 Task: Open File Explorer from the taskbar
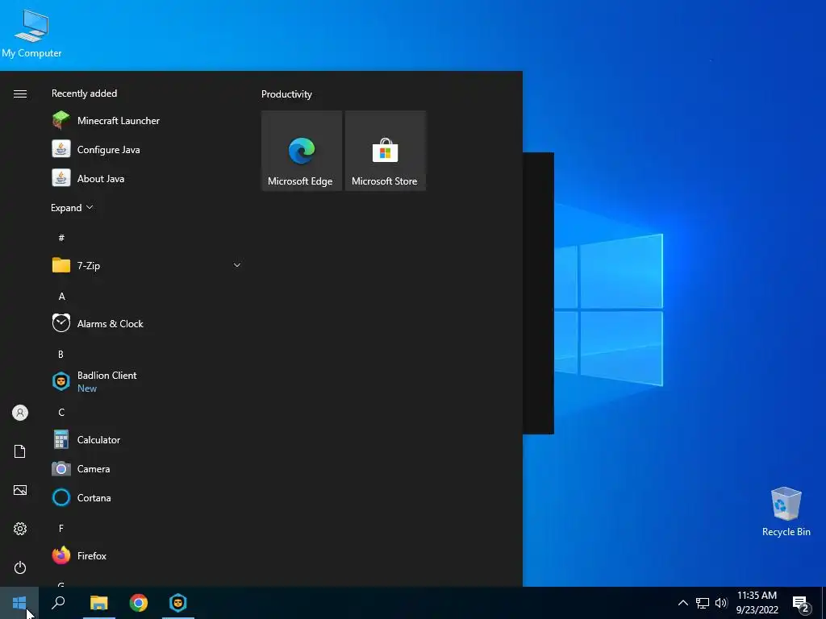pos(98,603)
